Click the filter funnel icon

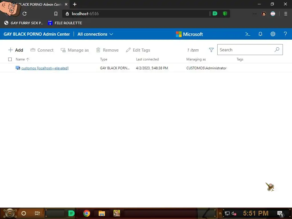[211, 50]
